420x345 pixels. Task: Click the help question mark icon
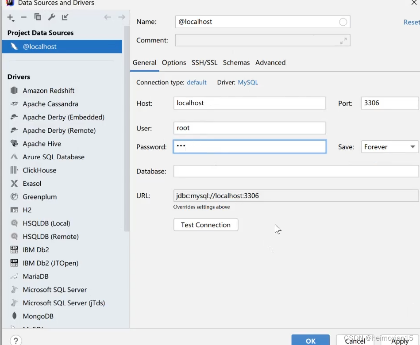coord(15,340)
